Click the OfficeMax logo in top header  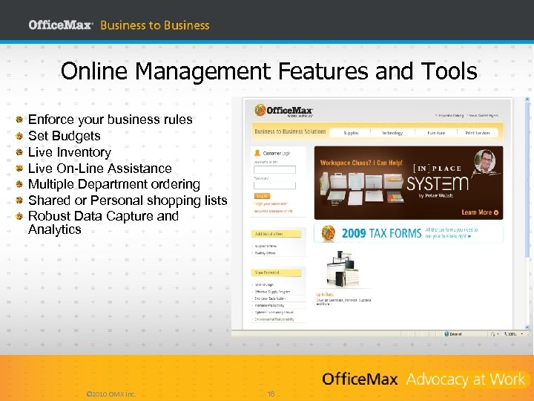coord(61,25)
